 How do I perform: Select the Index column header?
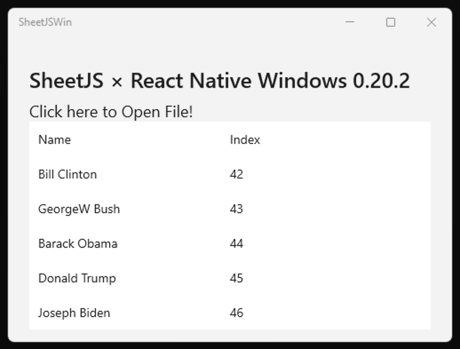(245, 140)
